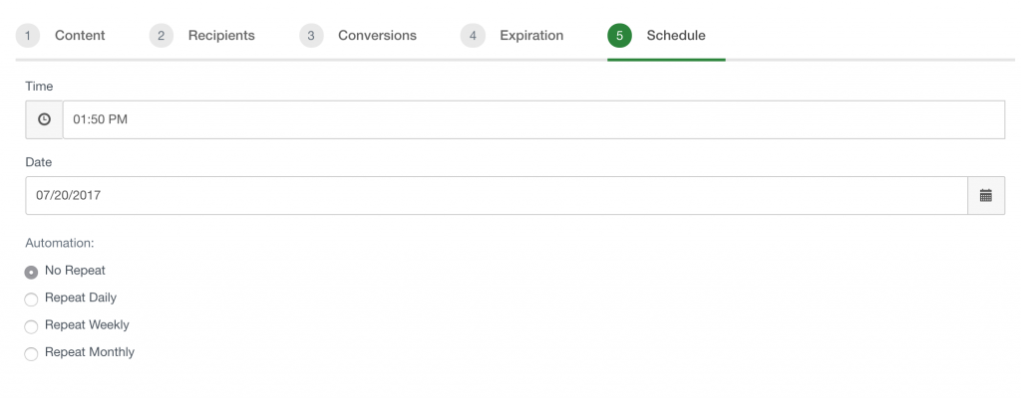1021x398 pixels.
Task: Click the Date input showing 07/20/2017
Action: click(497, 195)
